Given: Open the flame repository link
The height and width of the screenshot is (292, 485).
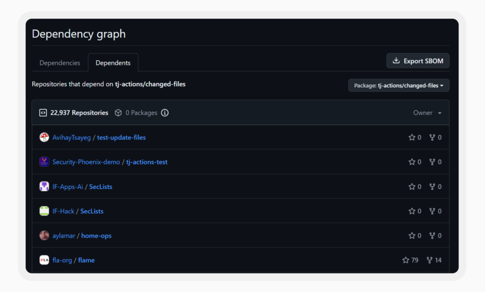Looking at the screenshot, I should point(86,260).
